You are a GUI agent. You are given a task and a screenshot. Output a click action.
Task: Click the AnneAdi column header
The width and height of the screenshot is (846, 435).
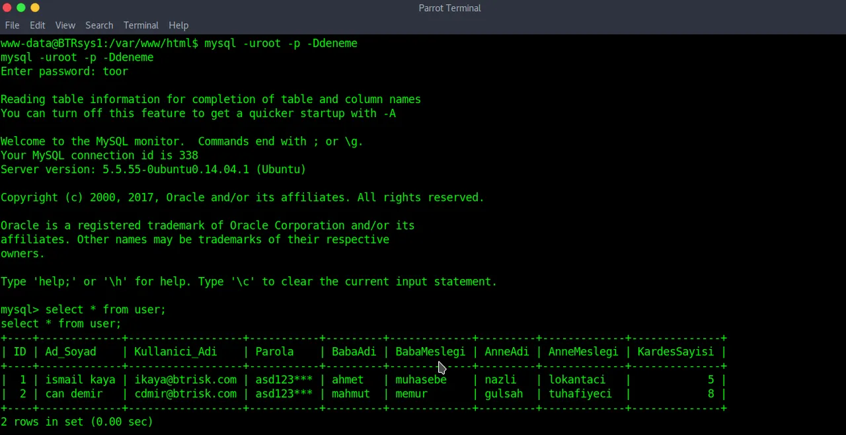[507, 352]
